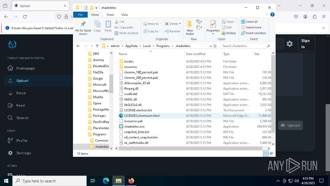Open the File menu tab
The width and height of the screenshot is (330, 186).
coord(80,15)
